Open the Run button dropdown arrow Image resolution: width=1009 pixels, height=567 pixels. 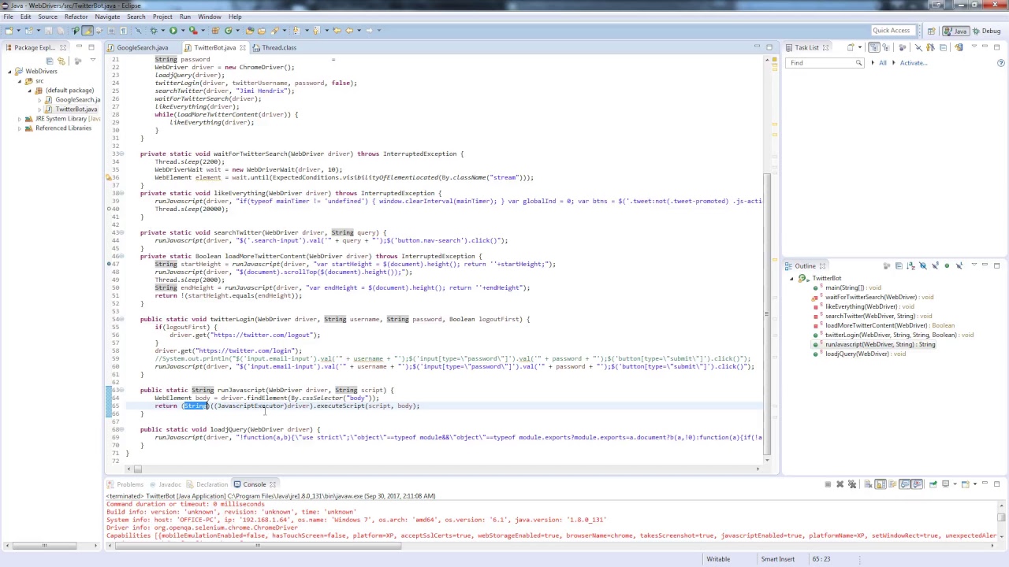tap(183, 30)
